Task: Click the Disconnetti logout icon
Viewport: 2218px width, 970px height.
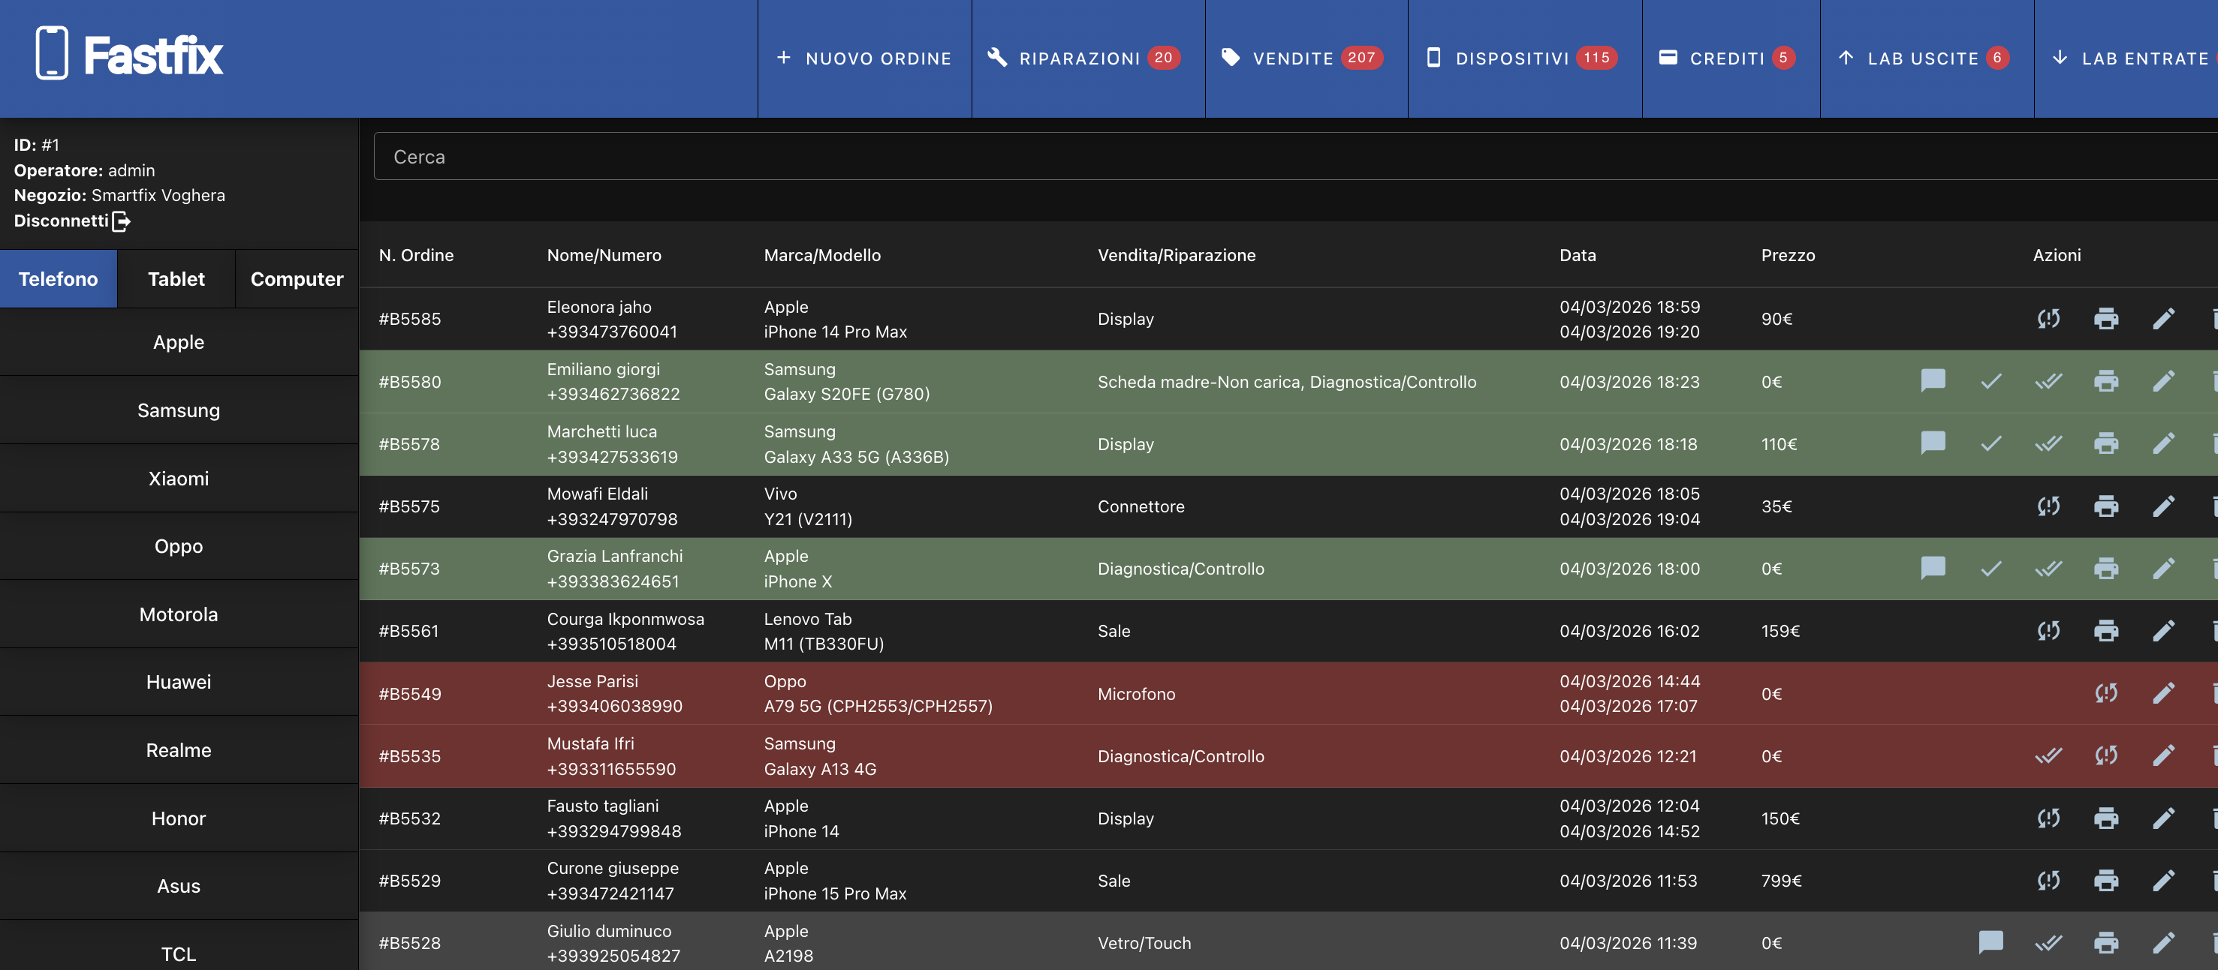Action: click(122, 221)
